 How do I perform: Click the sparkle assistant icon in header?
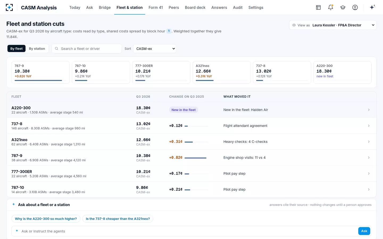pyautogui.click(x=372, y=7)
